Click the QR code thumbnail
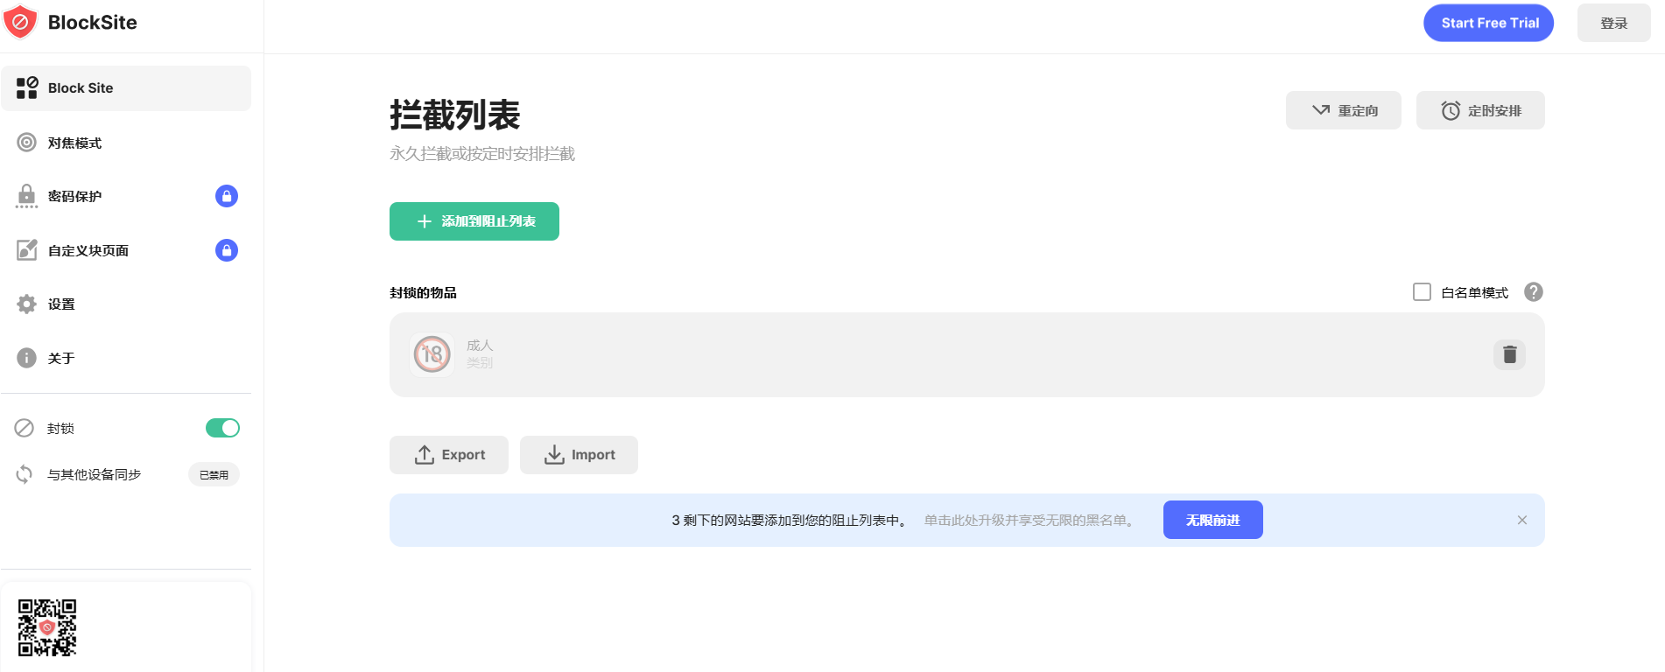 47,627
